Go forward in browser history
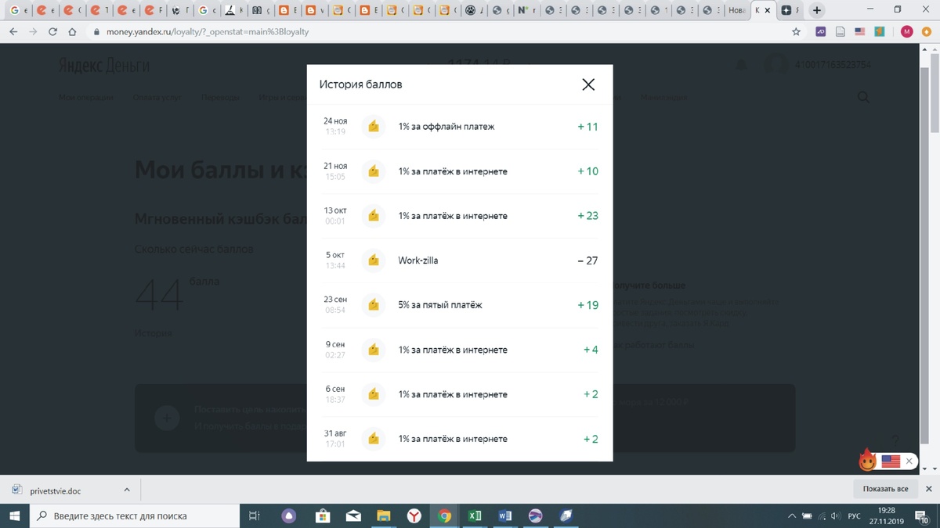Viewport: 940px width, 528px height. tap(33, 32)
